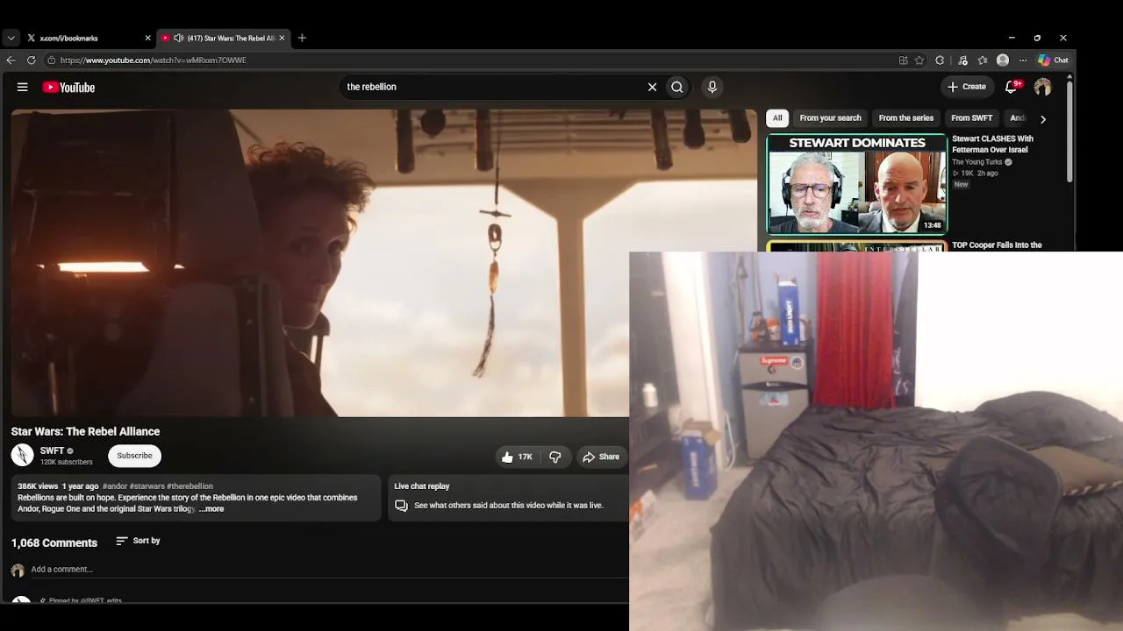Image resolution: width=1123 pixels, height=631 pixels.
Task: Open the browser profile icon
Action: click(x=1003, y=60)
